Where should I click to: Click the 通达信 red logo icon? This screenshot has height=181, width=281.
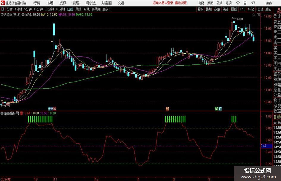(2, 3)
